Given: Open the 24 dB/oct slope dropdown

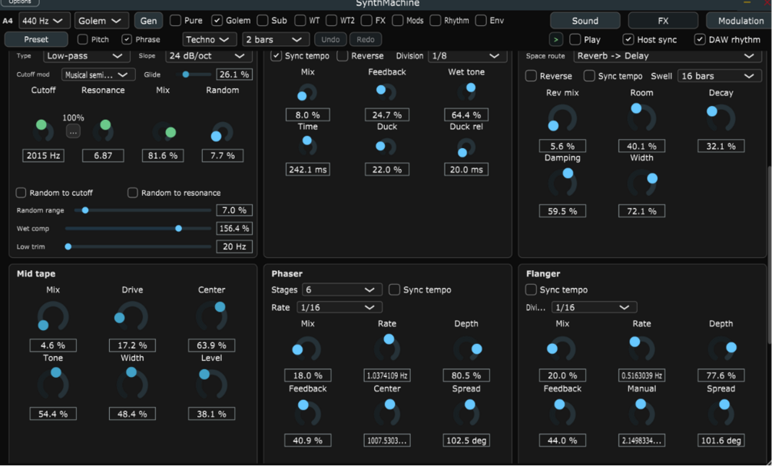Looking at the screenshot, I should click(x=209, y=55).
